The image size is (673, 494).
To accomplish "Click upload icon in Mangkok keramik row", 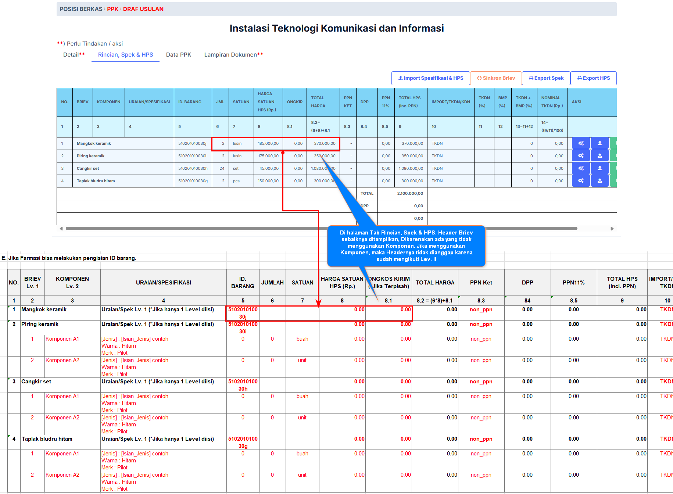I will click(x=599, y=143).
